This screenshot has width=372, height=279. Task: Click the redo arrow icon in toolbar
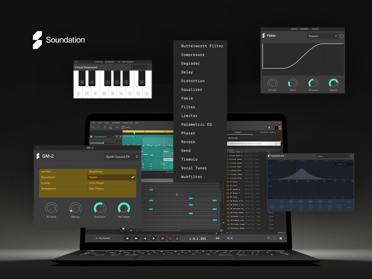99,127
